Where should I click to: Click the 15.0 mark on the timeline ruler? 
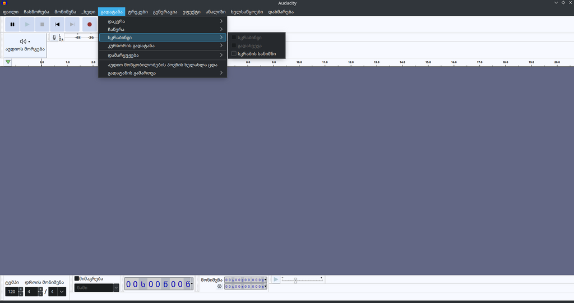pyautogui.click(x=428, y=62)
